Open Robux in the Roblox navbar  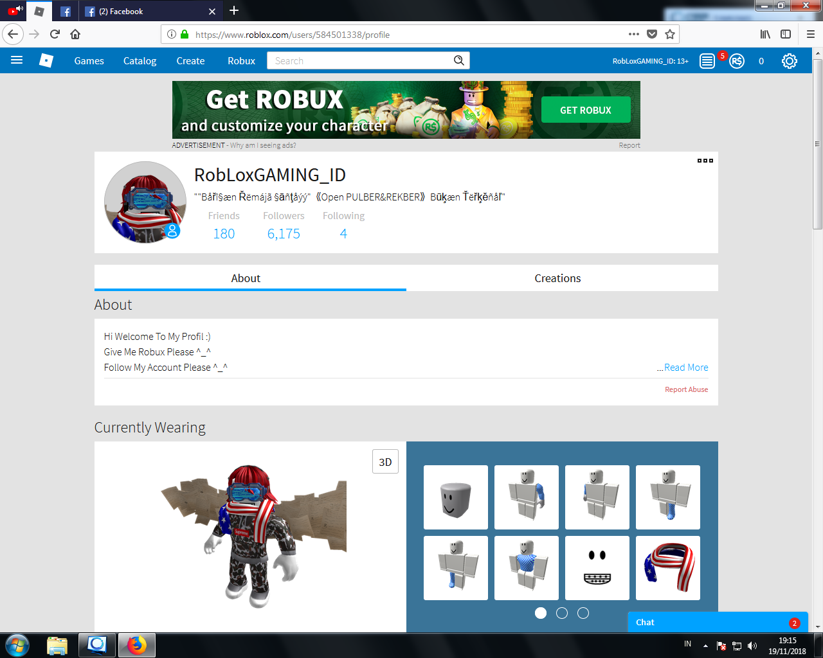tap(241, 61)
